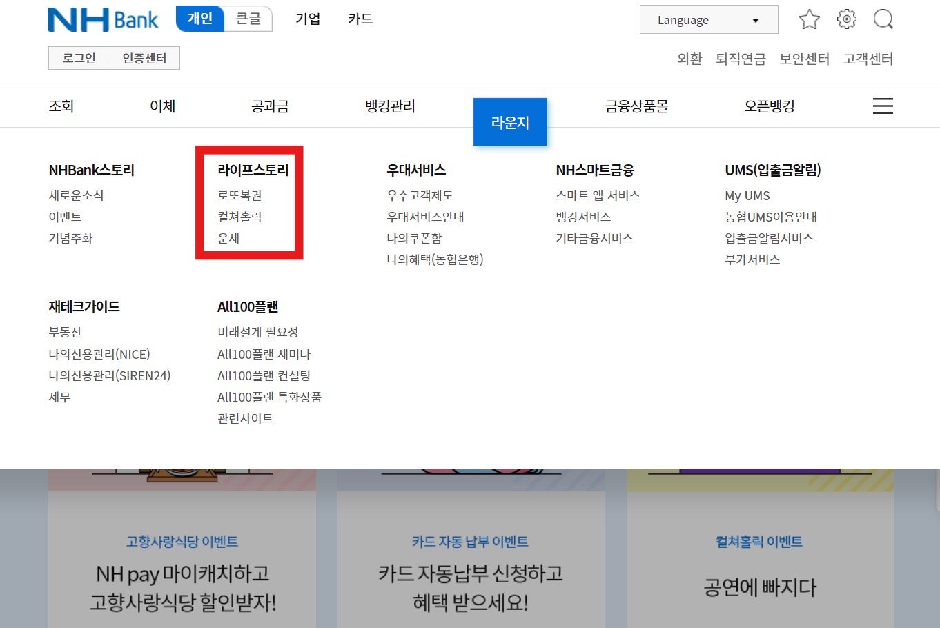
Task: Open favorites via the star icon
Action: tap(809, 19)
